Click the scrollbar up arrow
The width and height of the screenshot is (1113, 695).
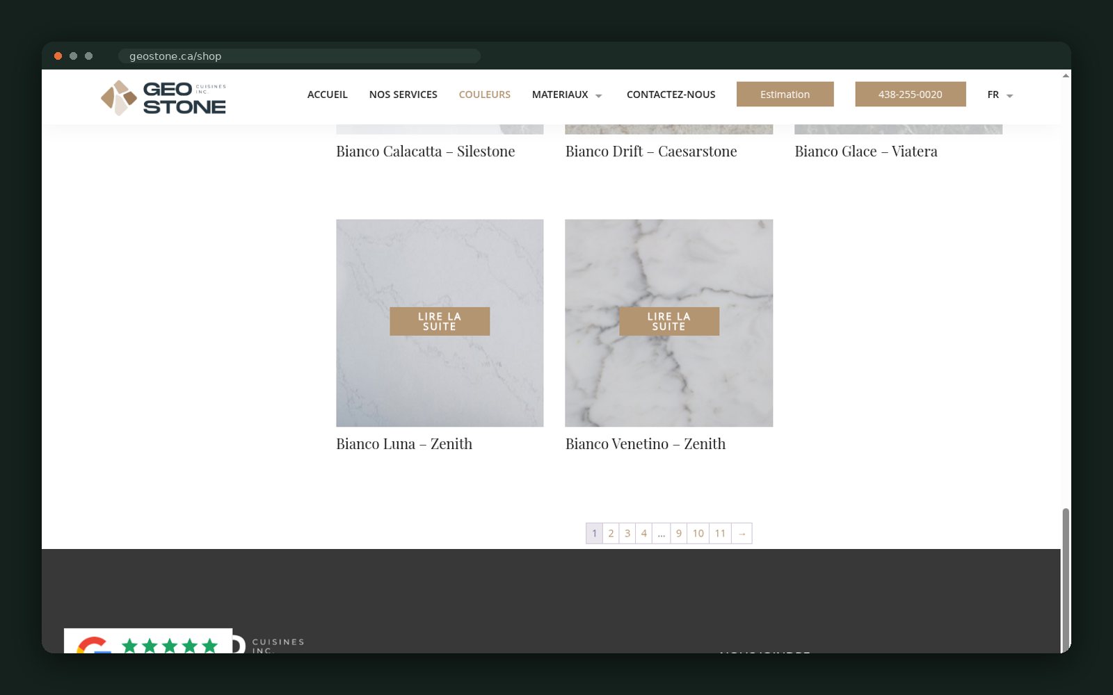pyautogui.click(x=1066, y=75)
